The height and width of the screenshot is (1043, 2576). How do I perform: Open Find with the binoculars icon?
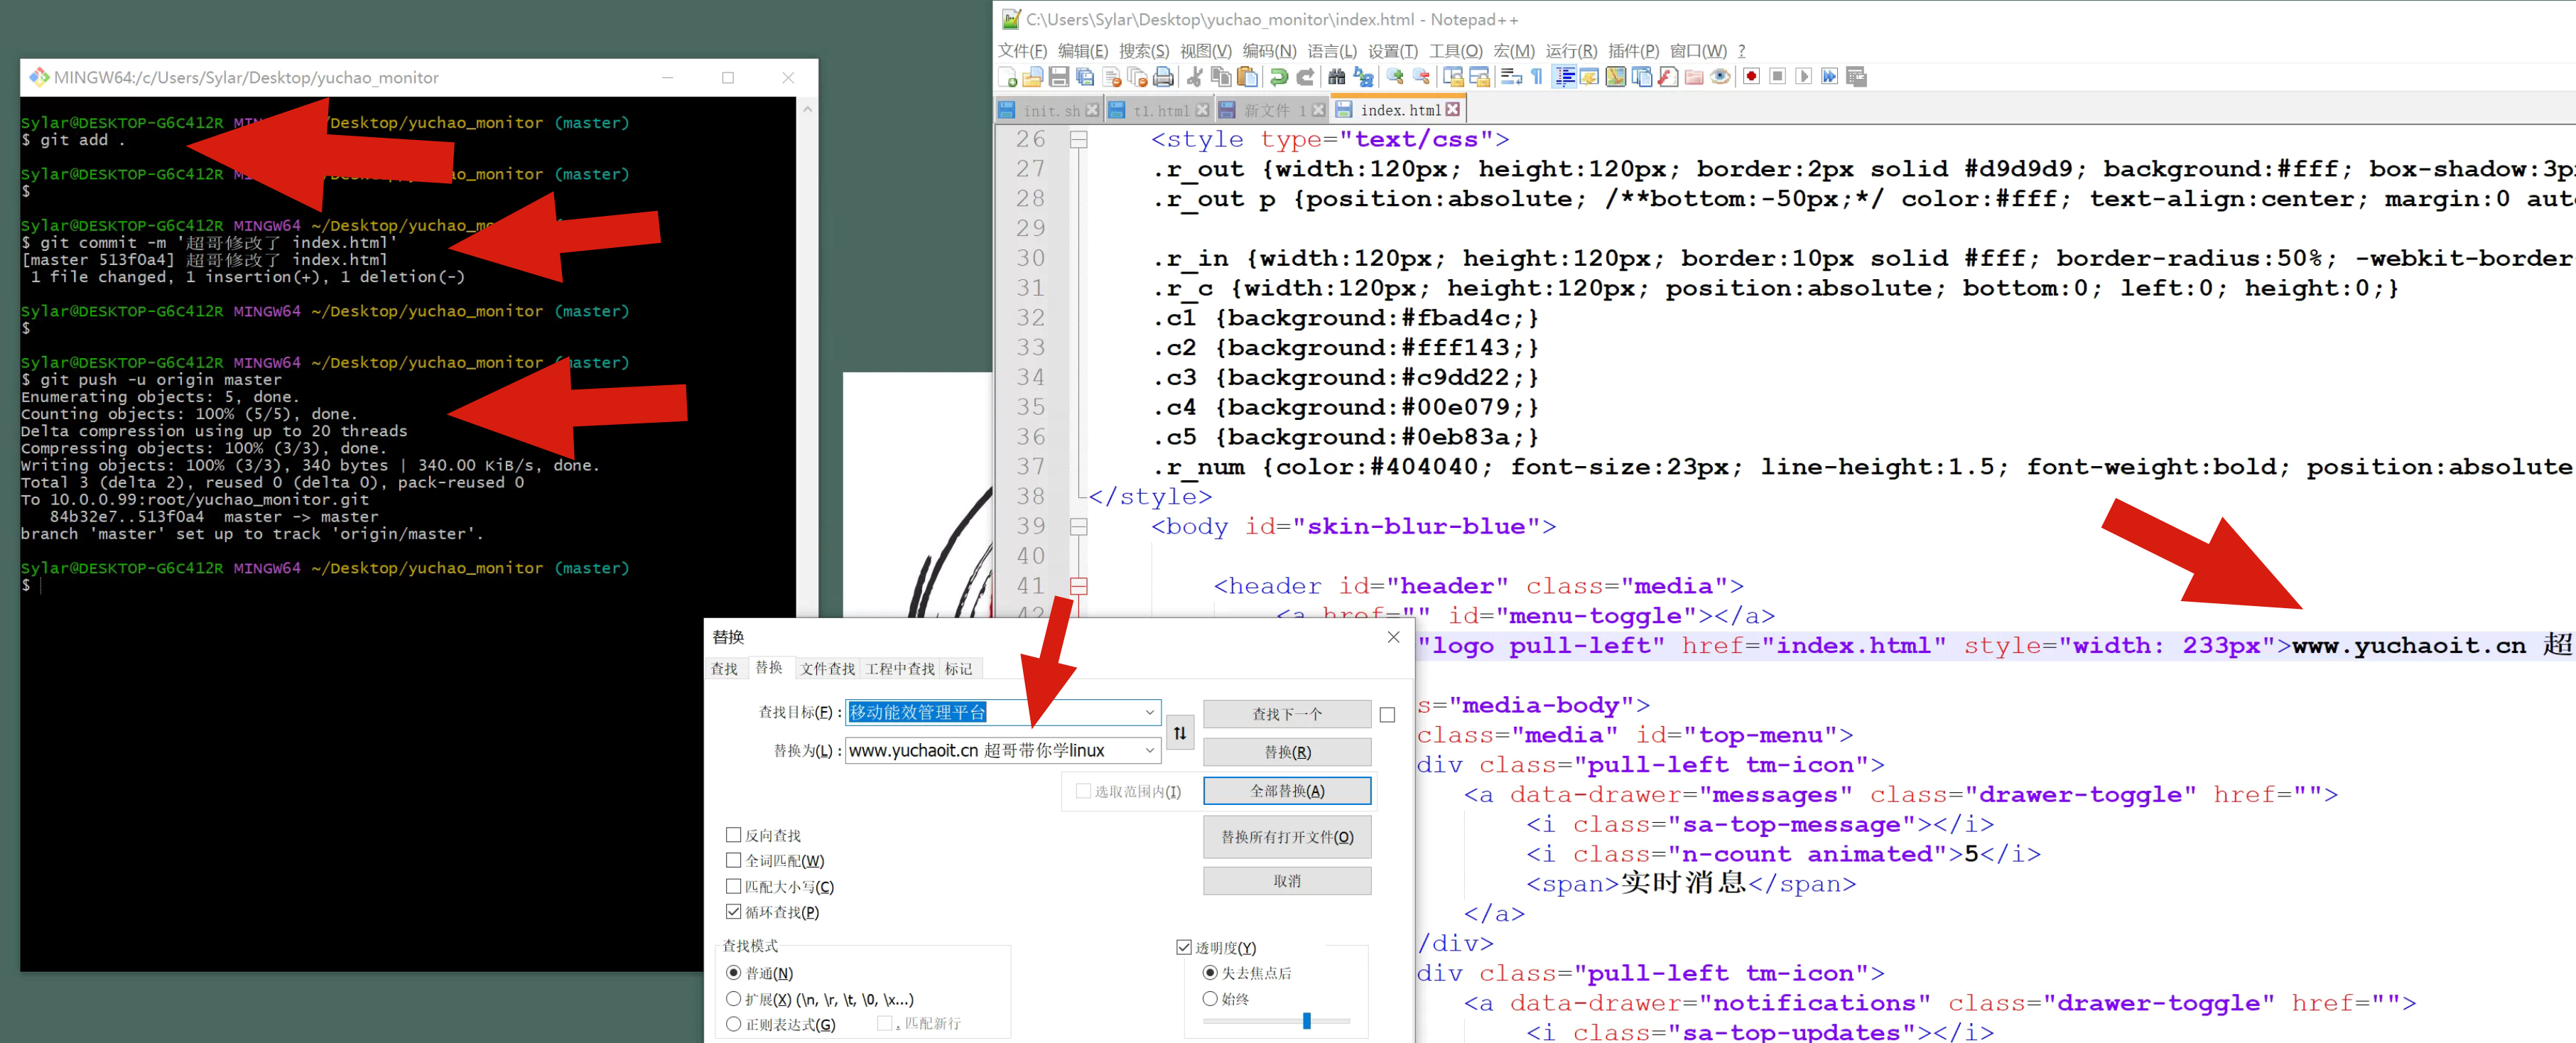1336,77
